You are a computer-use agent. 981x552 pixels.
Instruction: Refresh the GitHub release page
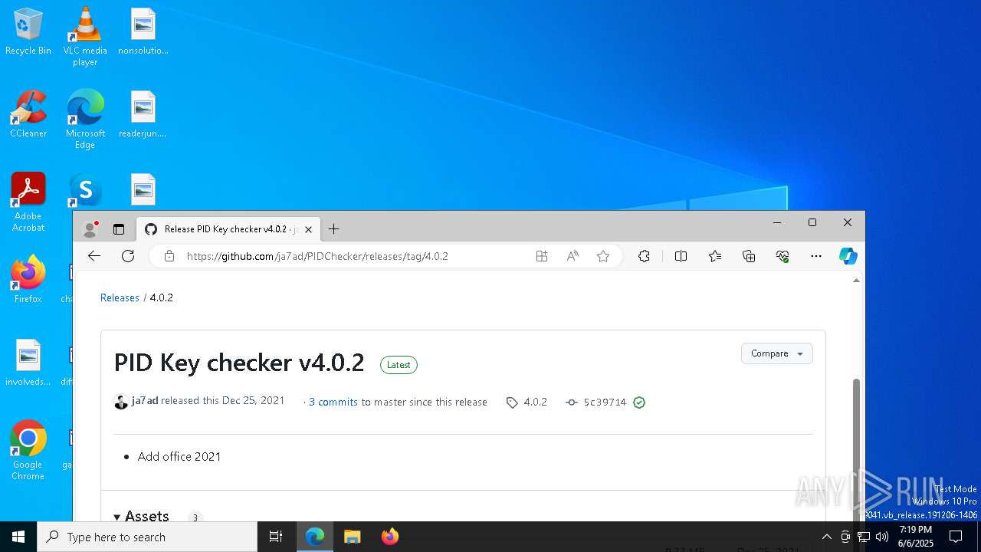[x=128, y=256]
